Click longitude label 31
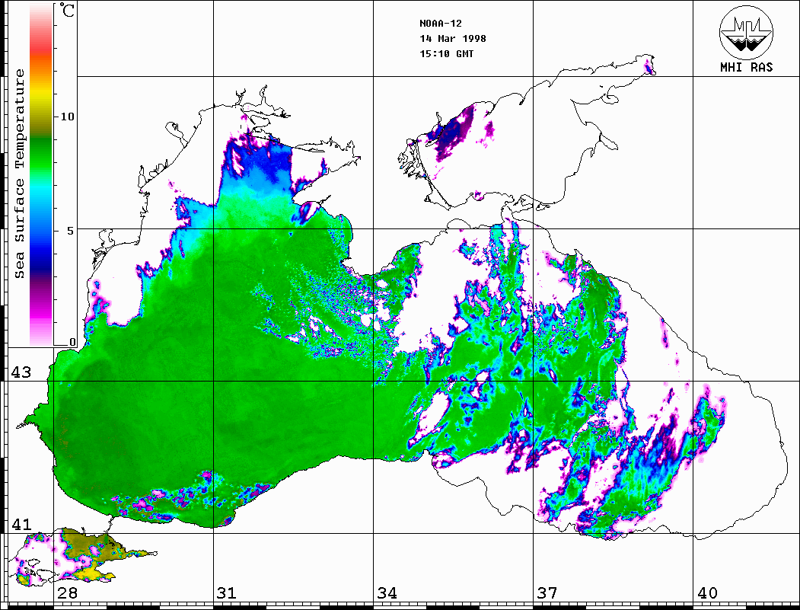The width and height of the screenshot is (800, 610). tap(227, 593)
